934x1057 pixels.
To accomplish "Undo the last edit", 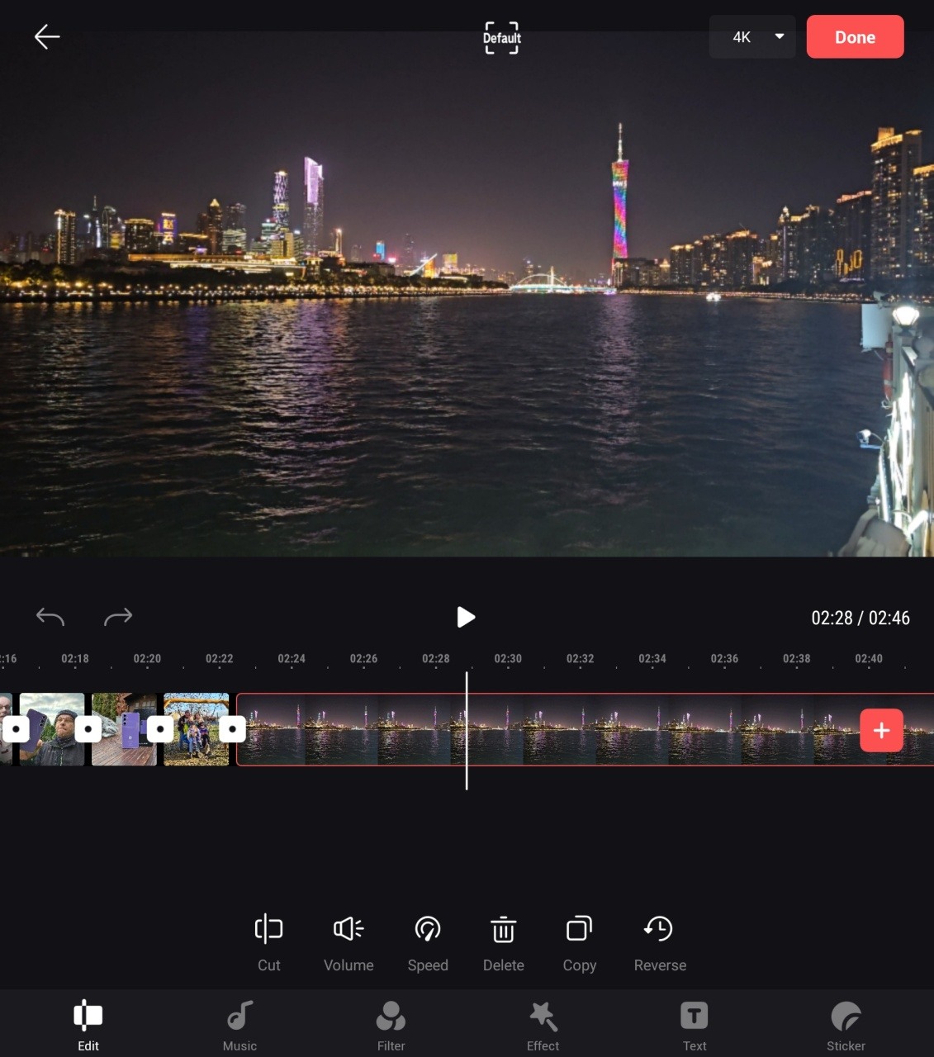I will point(50,617).
